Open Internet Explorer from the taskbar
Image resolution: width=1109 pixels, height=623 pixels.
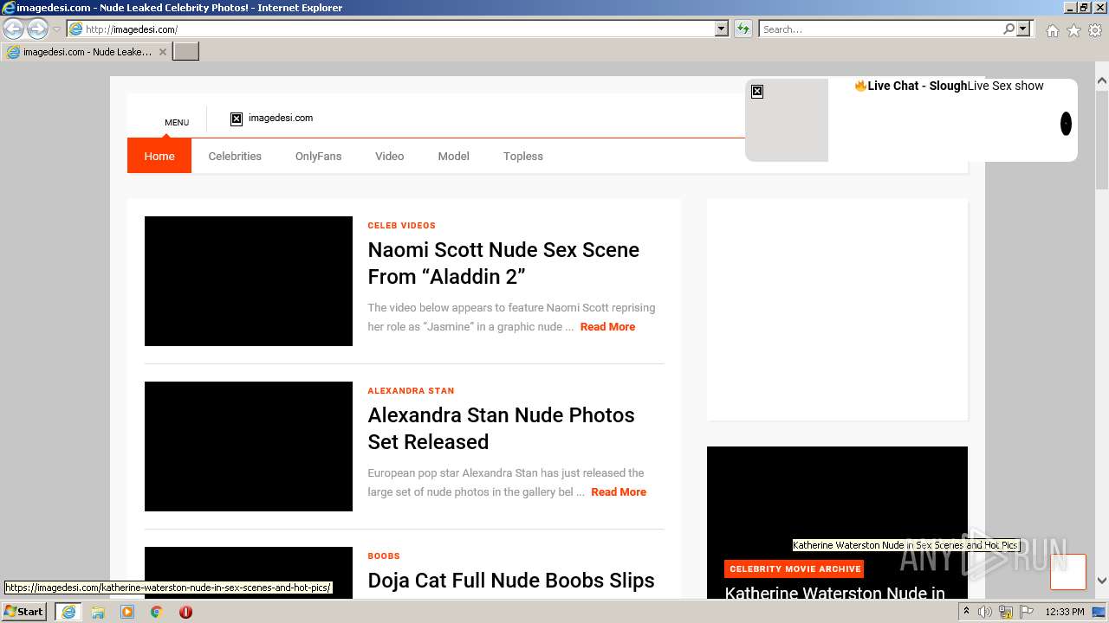click(68, 612)
